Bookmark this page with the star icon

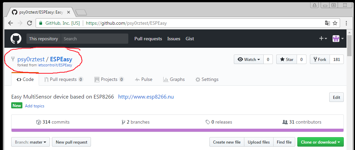[x=335, y=23]
